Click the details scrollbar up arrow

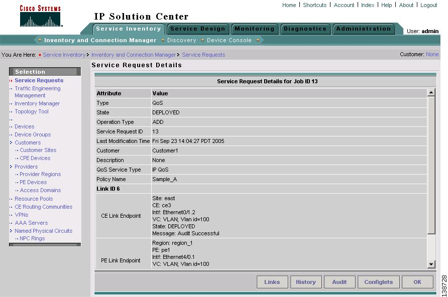tap(431, 92)
